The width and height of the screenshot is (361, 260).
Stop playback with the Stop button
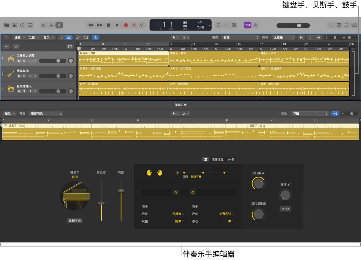pos(108,25)
